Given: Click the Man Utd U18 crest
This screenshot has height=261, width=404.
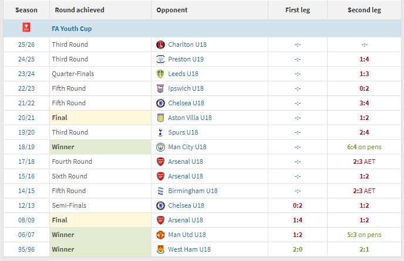Looking at the screenshot, I should point(160,235).
